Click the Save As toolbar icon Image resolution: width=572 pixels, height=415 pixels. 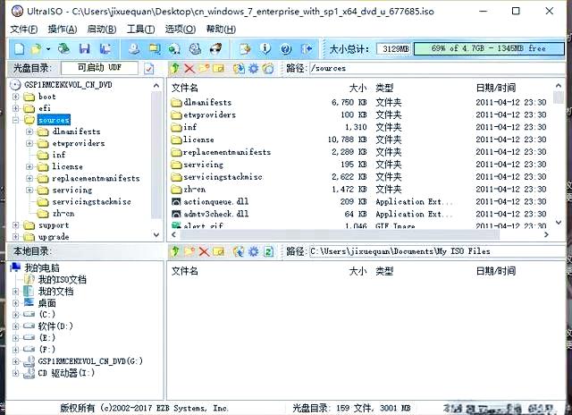click(x=105, y=48)
